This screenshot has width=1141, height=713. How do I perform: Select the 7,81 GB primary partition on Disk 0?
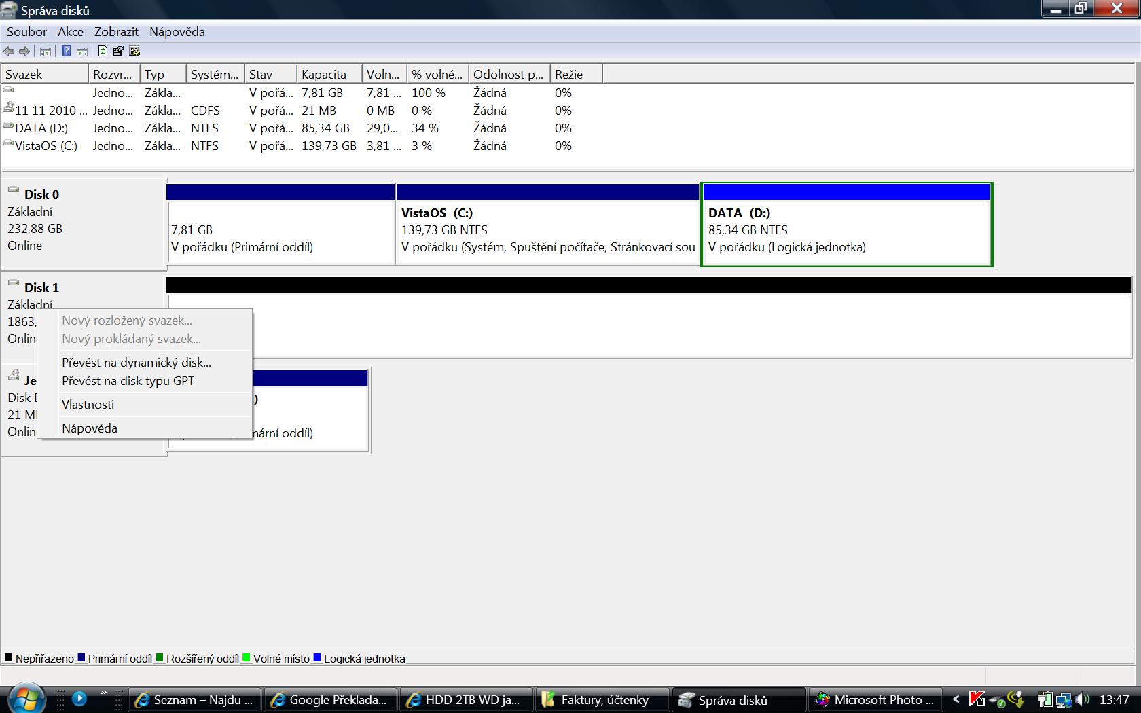click(x=280, y=224)
